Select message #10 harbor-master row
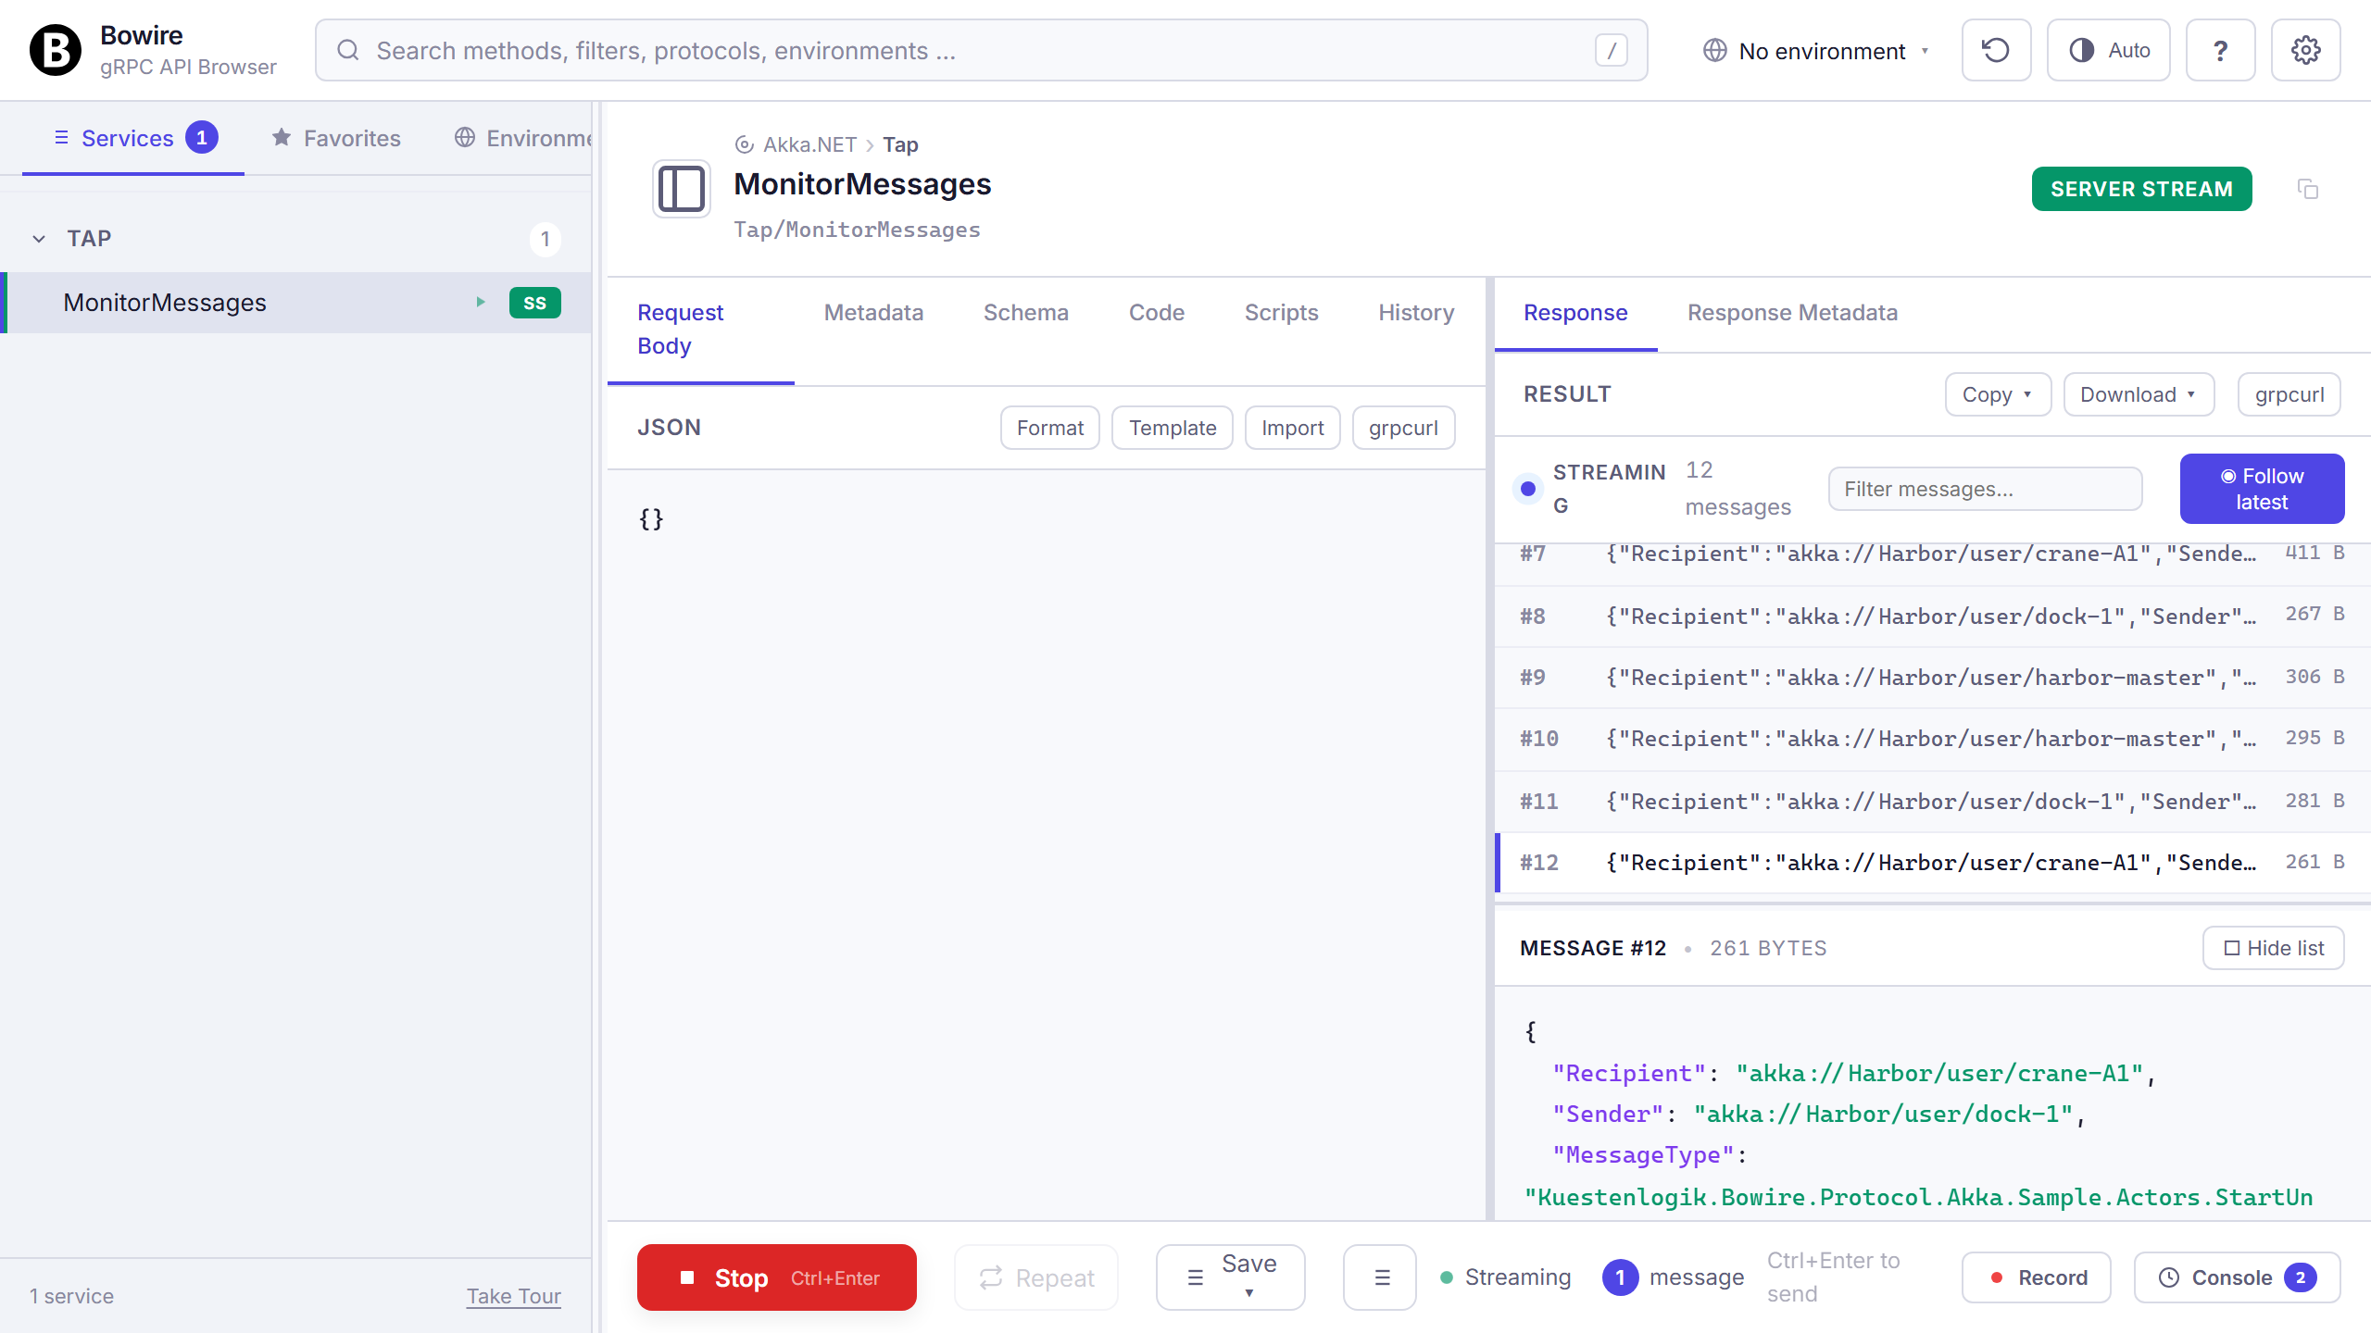Screen dimensions: 2371x1333 (x=1932, y=739)
